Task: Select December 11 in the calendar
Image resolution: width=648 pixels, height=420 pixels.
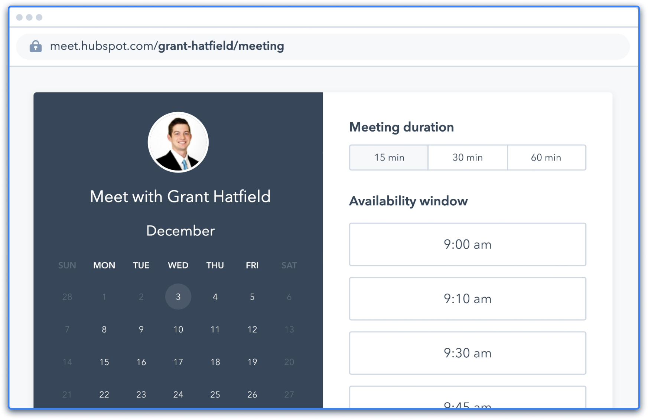Action: pyautogui.click(x=215, y=329)
